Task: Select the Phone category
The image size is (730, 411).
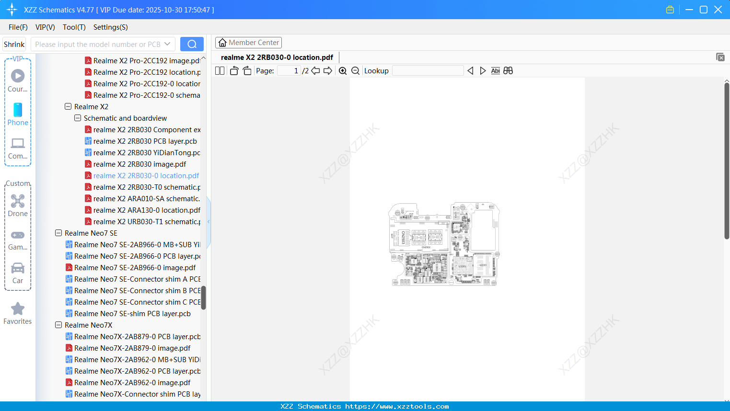Action: tap(18, 114)
